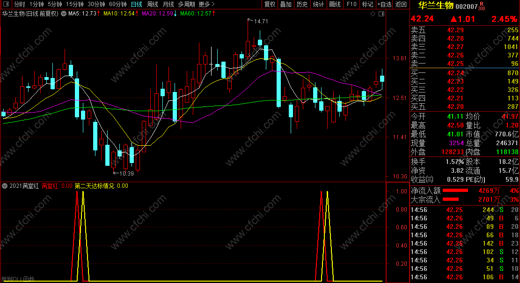The image size is (520, 283).
Task: Click the MA20: 12.59 label
Action: tap(157, 14)
